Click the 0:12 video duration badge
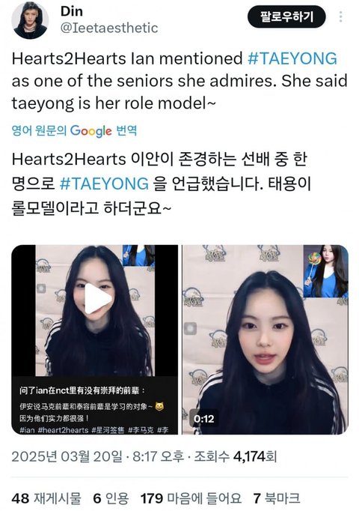Image resolution: width=359 pixels, height=511 pixels. 204,418
